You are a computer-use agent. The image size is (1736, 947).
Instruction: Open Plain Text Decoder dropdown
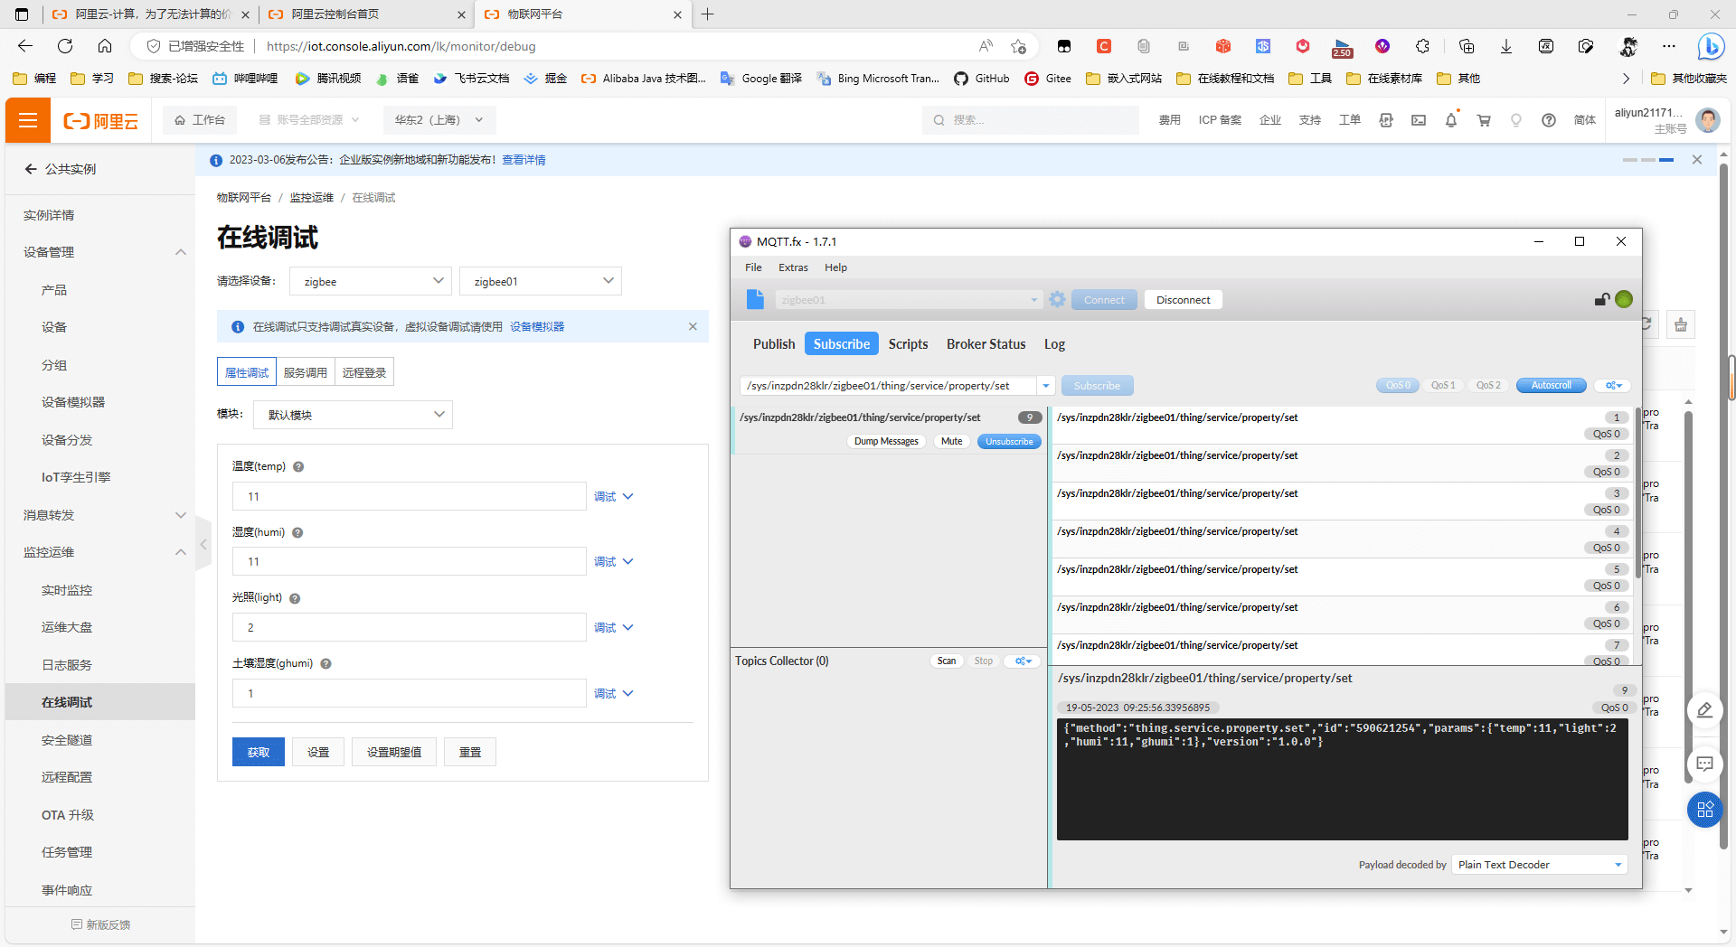coord(1540,865)
